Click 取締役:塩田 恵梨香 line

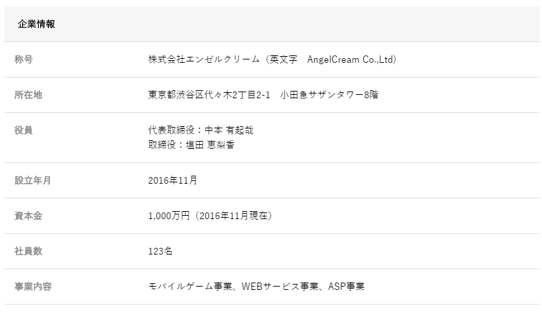point(191,144)
